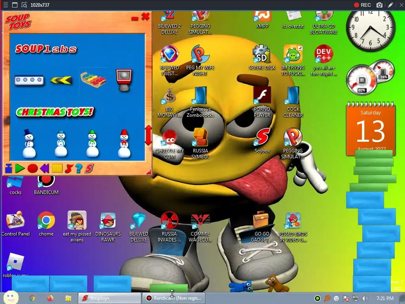Open the folder icon on the taskbar
This screenshot has height=304, width=405.
[68, 298]
